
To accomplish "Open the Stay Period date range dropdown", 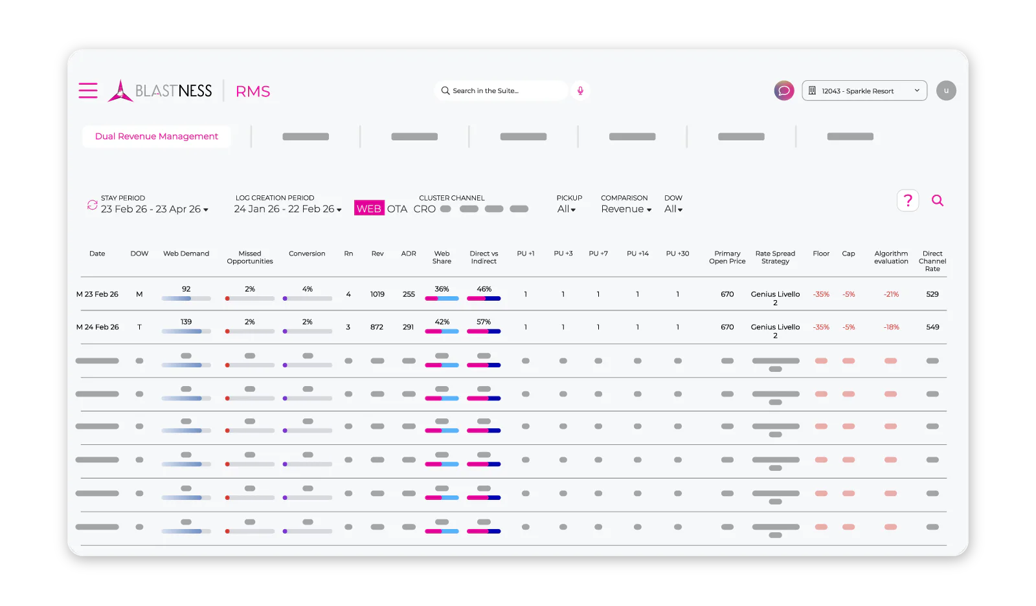I will click(155, 209).
